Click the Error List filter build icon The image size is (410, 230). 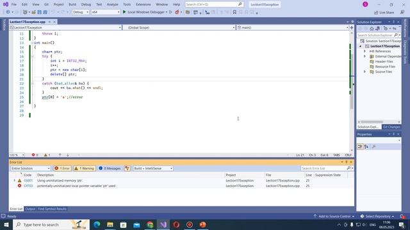coord(127,168)
